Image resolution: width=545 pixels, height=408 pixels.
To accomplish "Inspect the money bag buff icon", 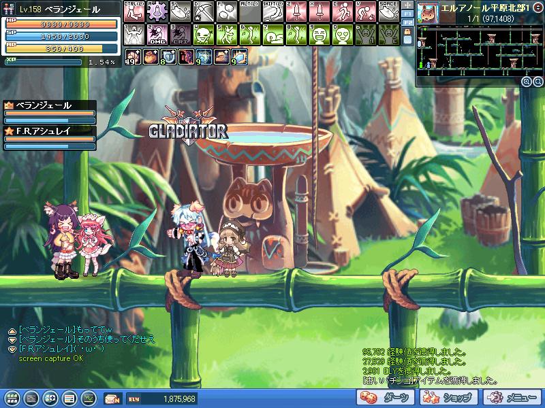I will pos(151,57).
